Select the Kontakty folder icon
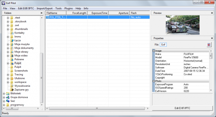The width and height of the screenshot is (216, 117). (12, 33)
